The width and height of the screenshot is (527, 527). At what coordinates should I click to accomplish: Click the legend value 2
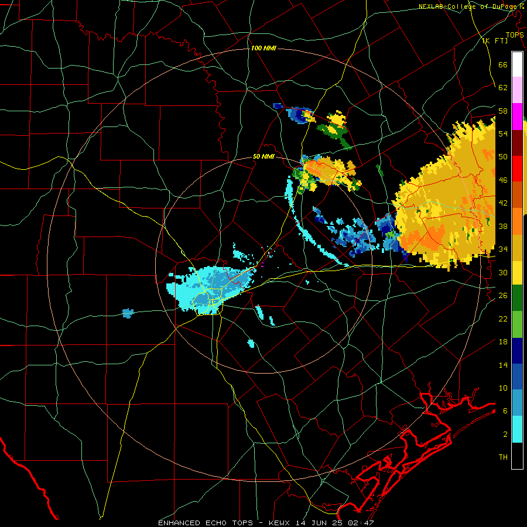(x=505, y=434)
